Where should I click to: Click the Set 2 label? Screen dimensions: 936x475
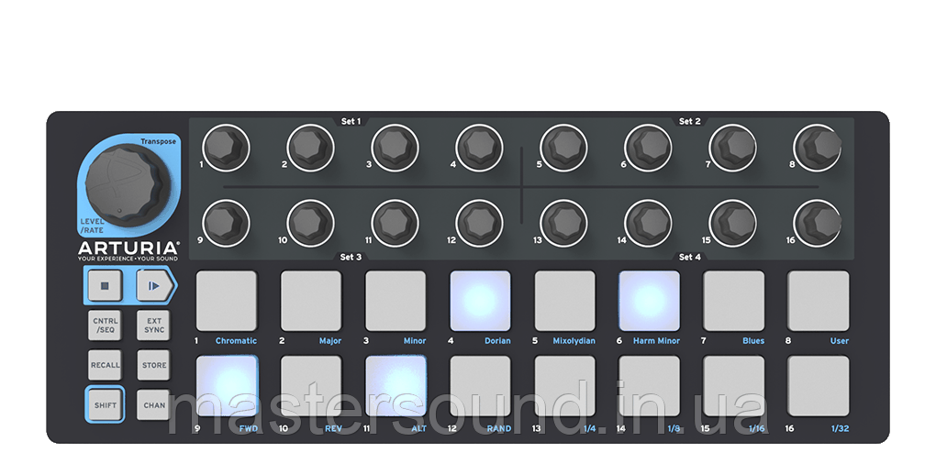point(689,121)
